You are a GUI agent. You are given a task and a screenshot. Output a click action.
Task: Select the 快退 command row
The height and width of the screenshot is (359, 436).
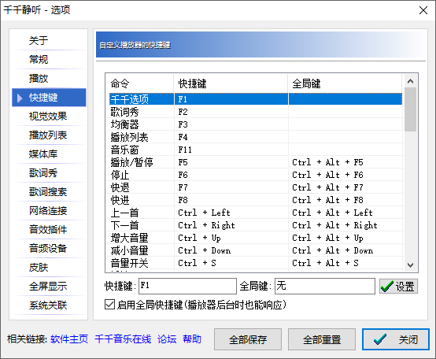coord(256,187)
